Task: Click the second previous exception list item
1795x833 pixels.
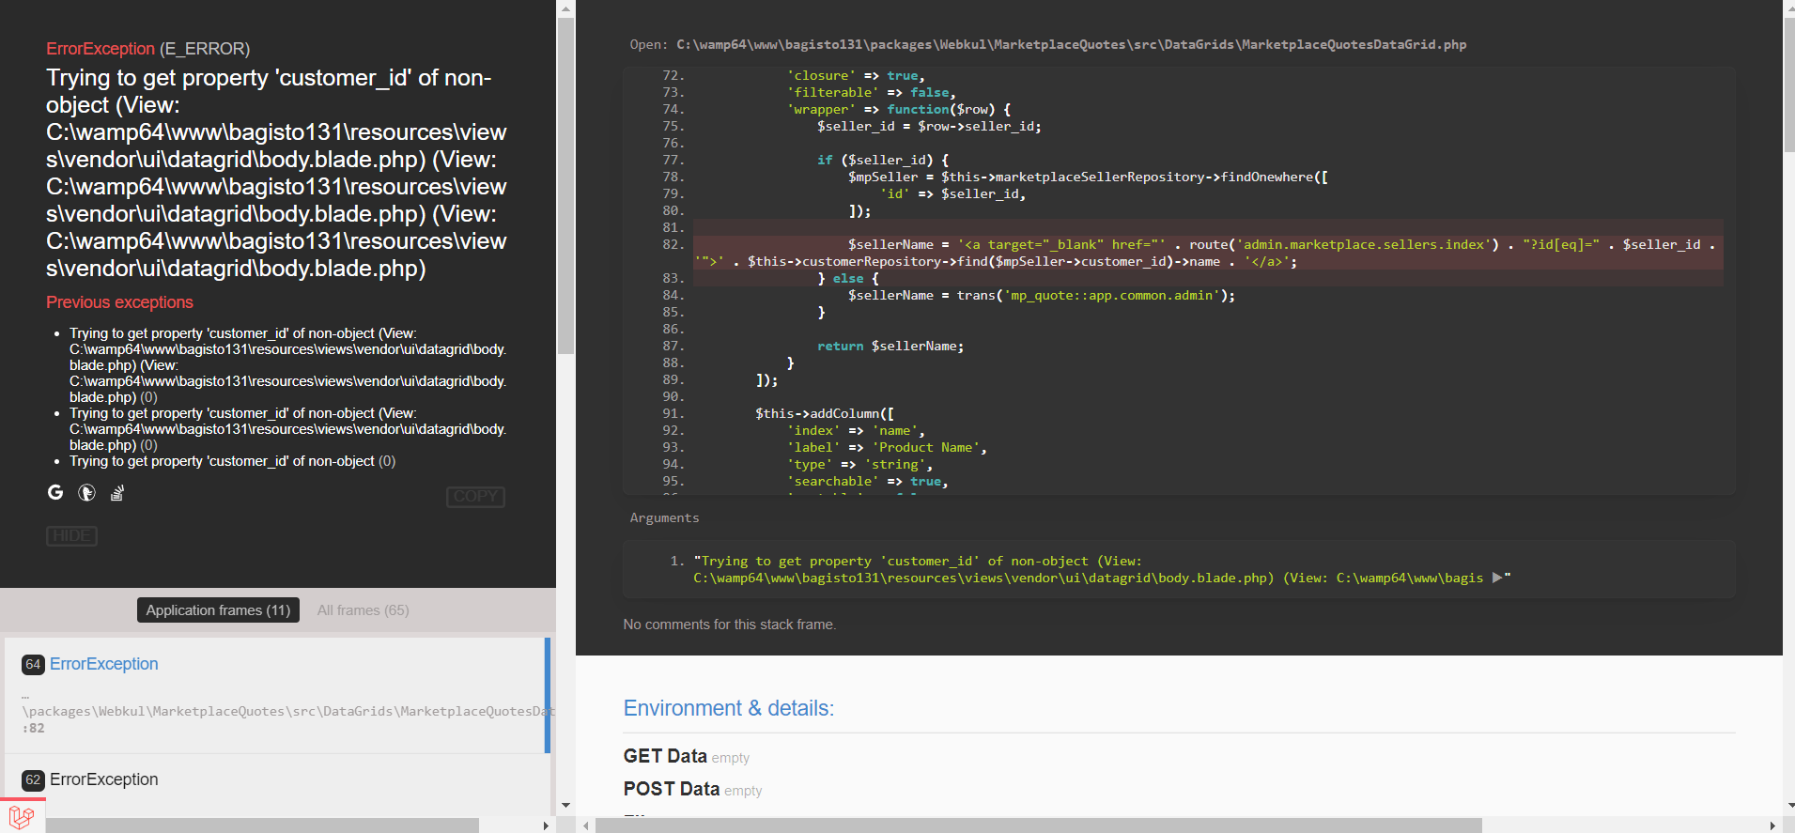Action: (287, 429)
